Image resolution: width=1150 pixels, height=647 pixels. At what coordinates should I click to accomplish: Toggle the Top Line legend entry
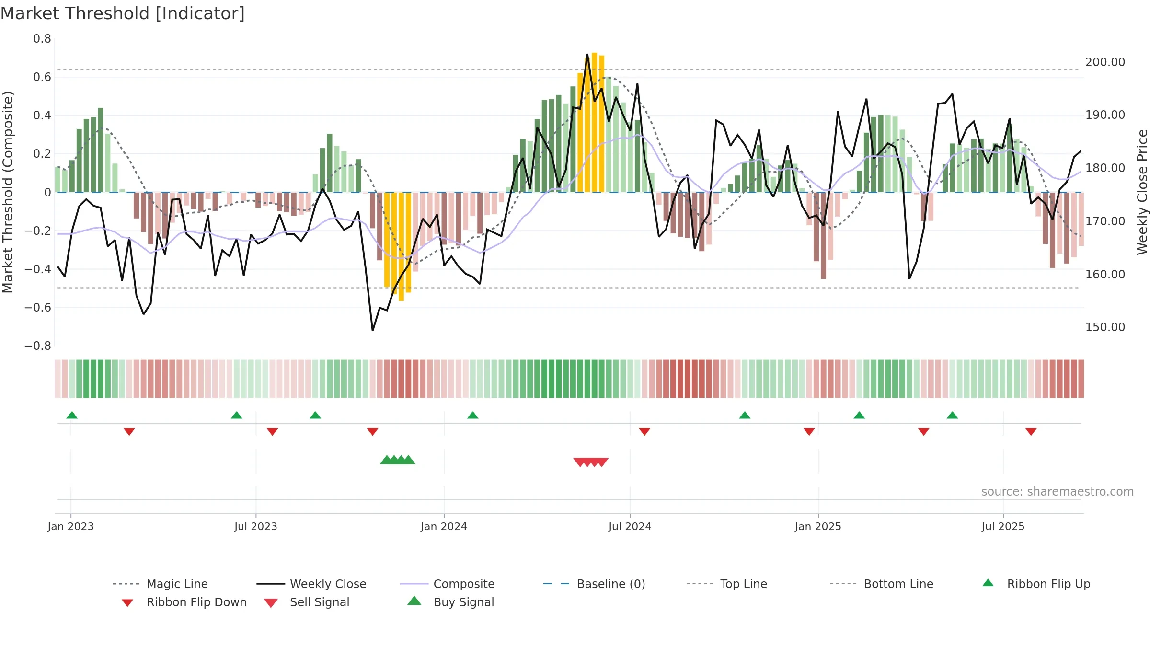(727, 584)
